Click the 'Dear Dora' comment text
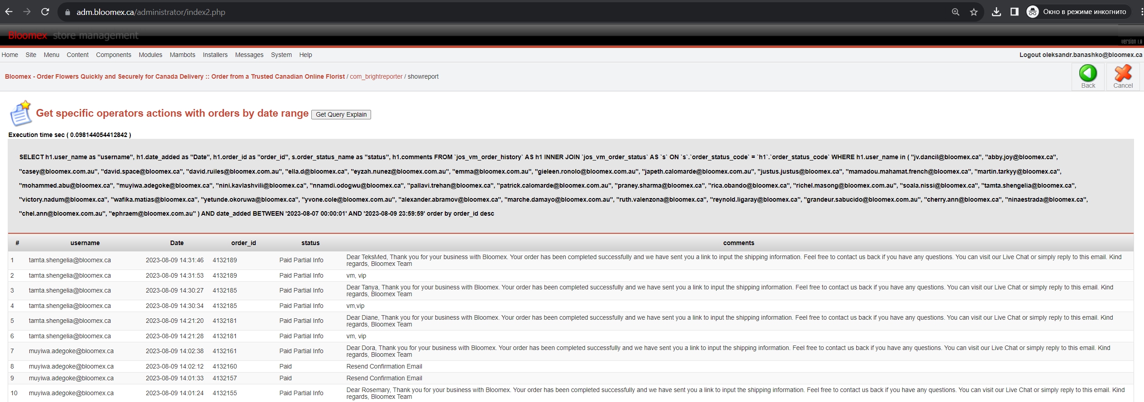The image size is (1144, 402). pyautogui.click(x=729, y=351)
